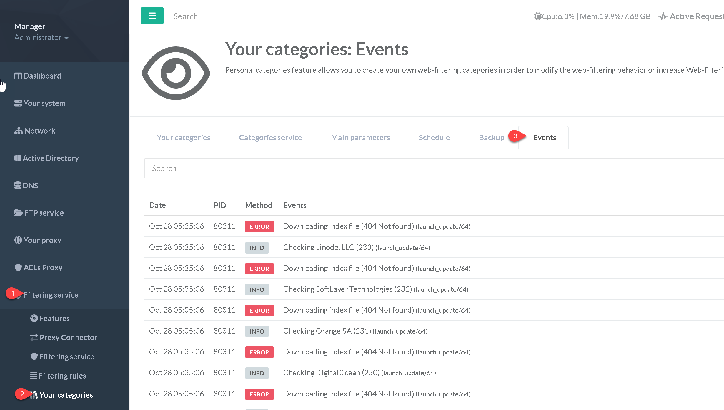Expand the Your system menu
The width and height of the screenshot is (724, 410).
pos(44,103)
